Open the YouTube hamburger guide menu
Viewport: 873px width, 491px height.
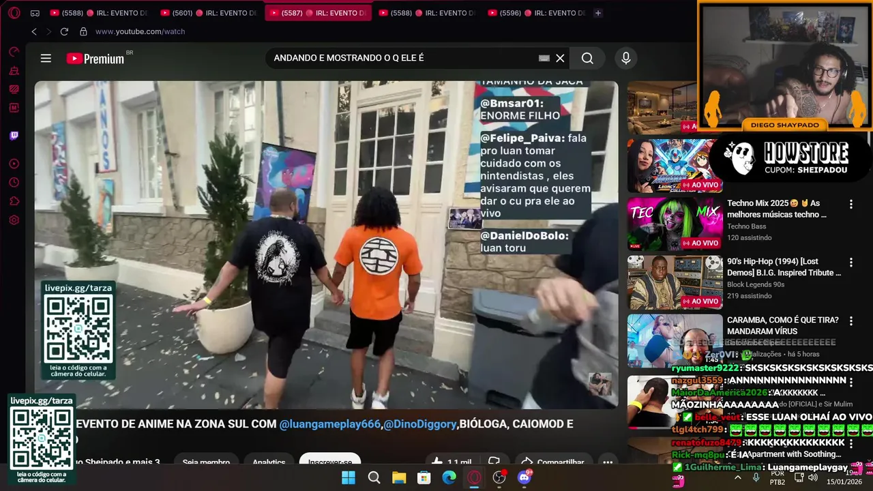point(46,58)
